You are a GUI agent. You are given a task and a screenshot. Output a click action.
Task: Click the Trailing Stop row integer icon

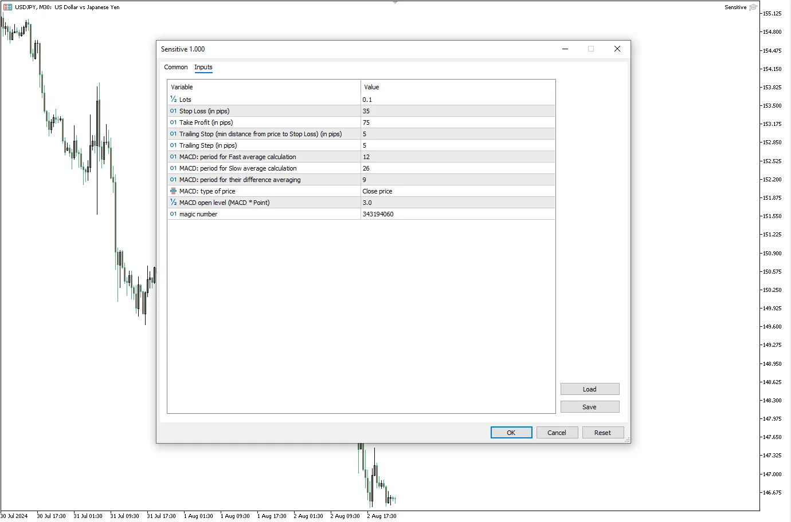[x=173, y=134]
